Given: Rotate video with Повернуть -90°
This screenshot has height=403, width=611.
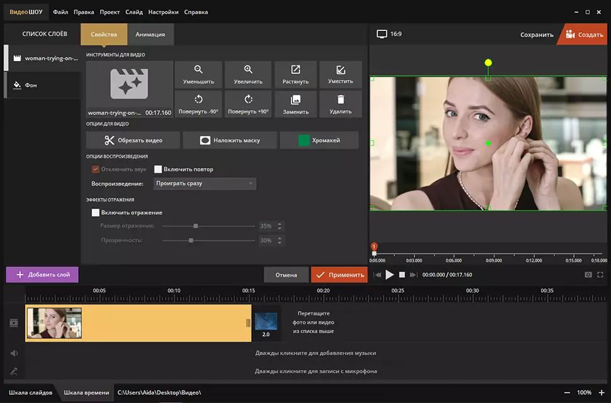Looking at the screenshot, I should point(198,104).
